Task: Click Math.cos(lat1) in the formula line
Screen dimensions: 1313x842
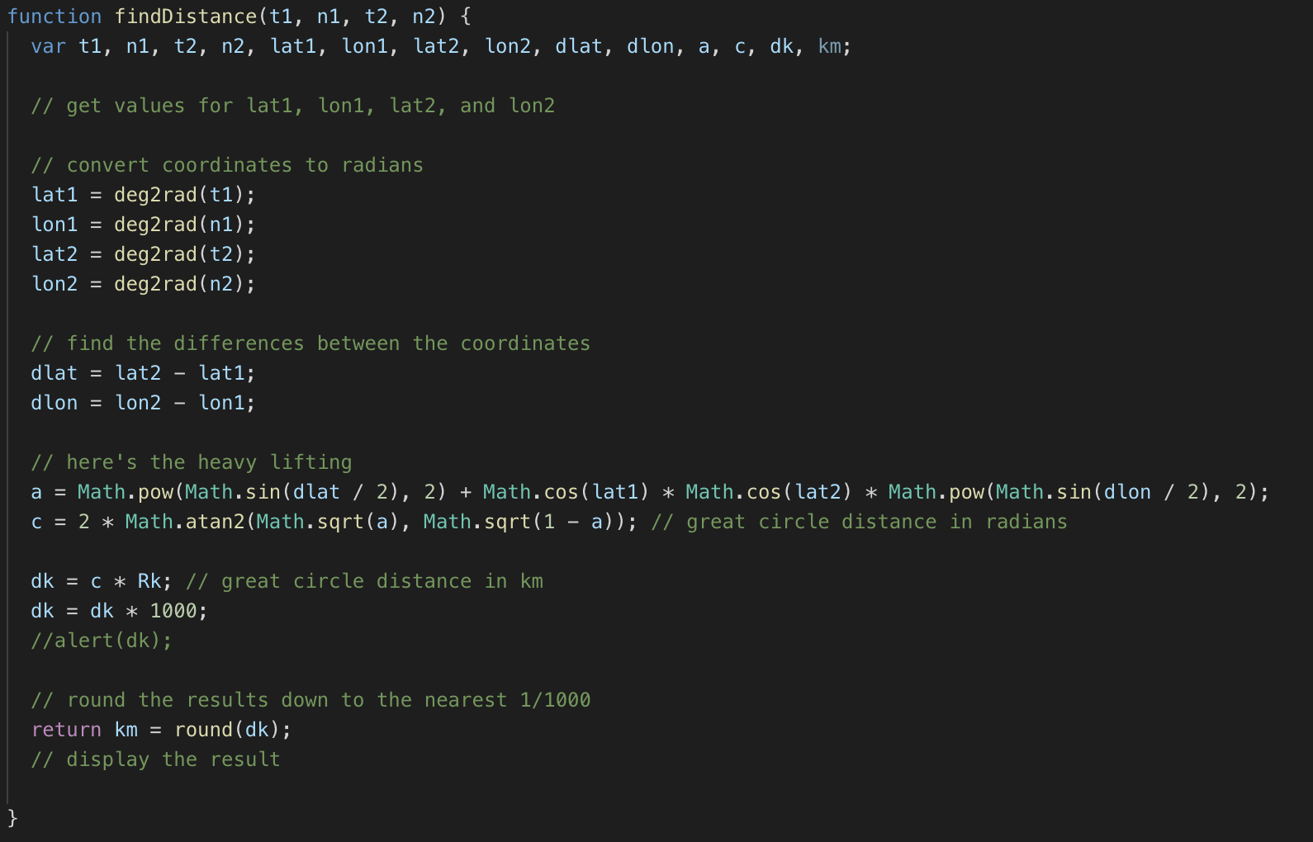Action: (566, 492)
